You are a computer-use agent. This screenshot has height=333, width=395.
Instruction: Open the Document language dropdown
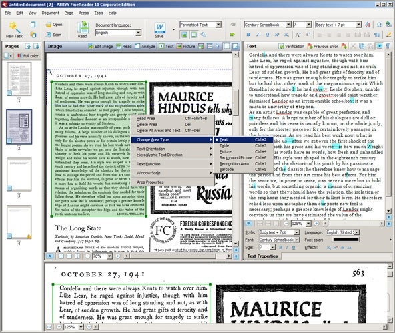pyautogui.click(x=138, y=33)
